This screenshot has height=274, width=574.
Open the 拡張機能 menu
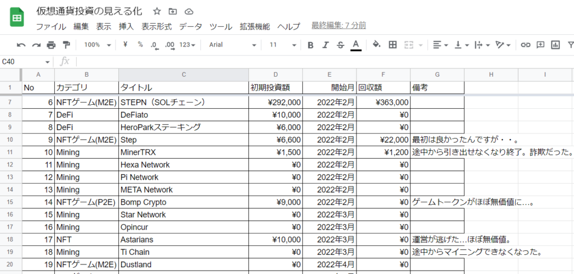[x=255, y=27]
